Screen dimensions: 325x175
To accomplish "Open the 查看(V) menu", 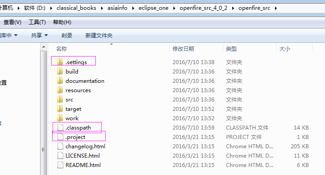I will tap(12, 22).
